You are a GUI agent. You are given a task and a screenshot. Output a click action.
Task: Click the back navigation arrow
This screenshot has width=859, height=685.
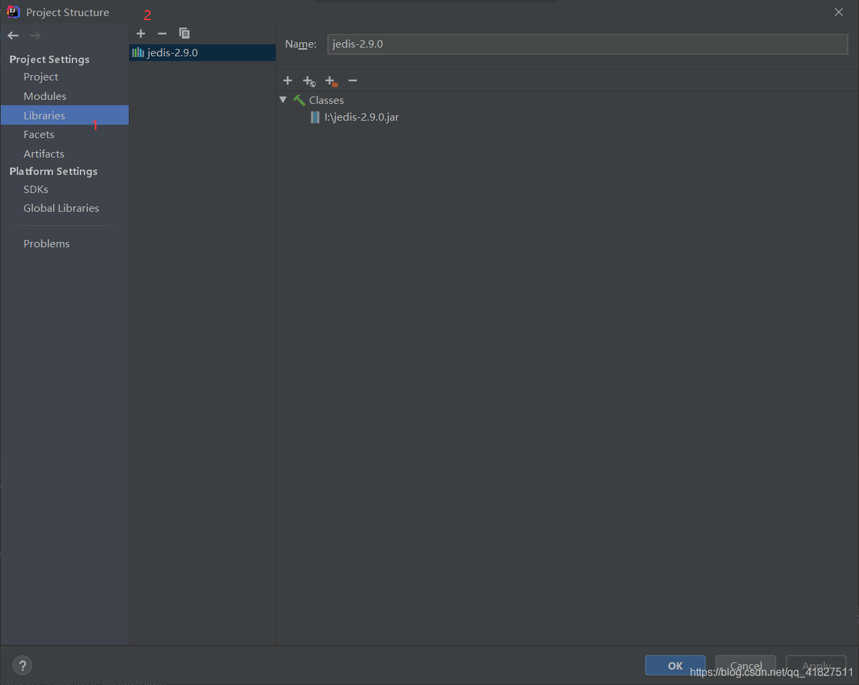point(12,35)
